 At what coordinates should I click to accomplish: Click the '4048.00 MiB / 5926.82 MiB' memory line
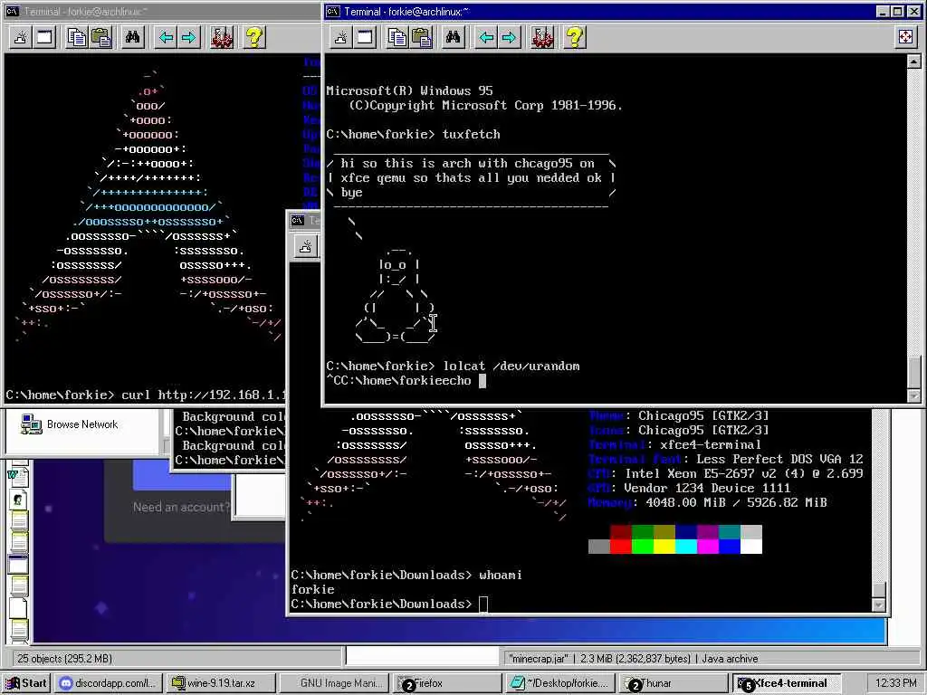pos(708,502)
